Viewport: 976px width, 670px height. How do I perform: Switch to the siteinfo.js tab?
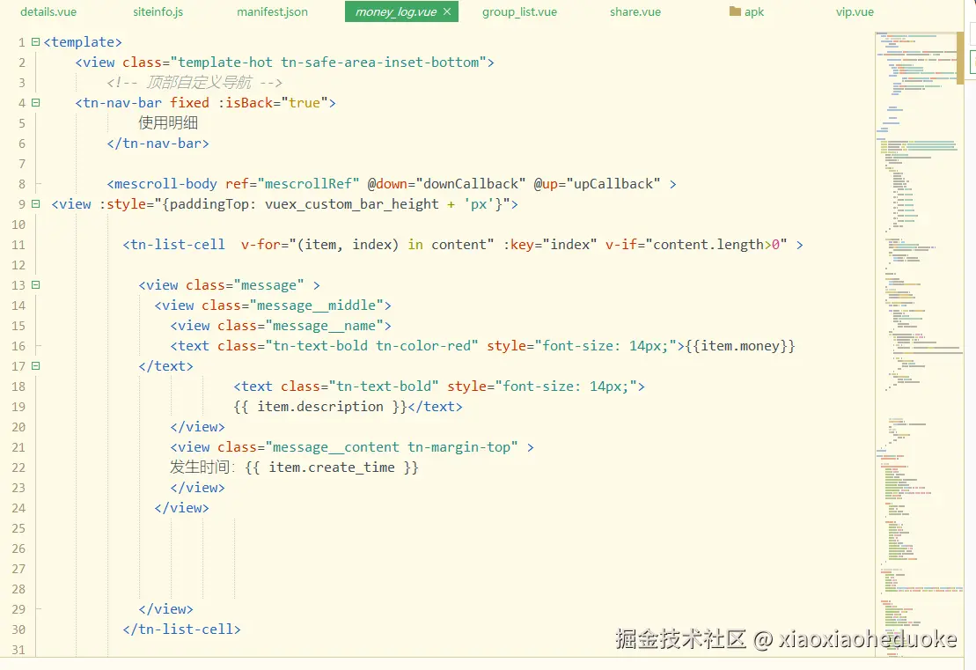point(158,11)
